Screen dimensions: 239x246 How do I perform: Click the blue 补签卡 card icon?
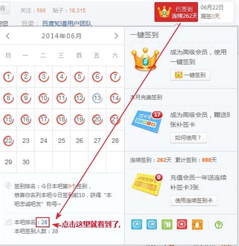coord(147,122)
